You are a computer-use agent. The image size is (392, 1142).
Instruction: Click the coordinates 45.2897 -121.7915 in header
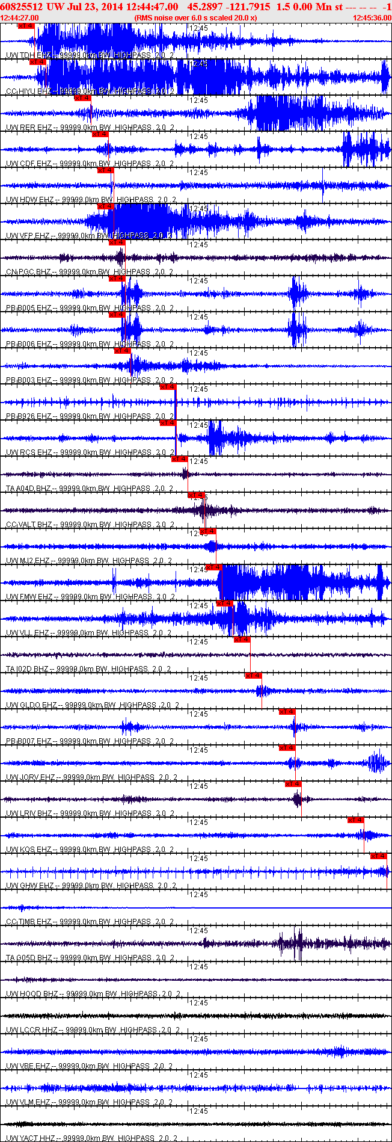point(229,6)
